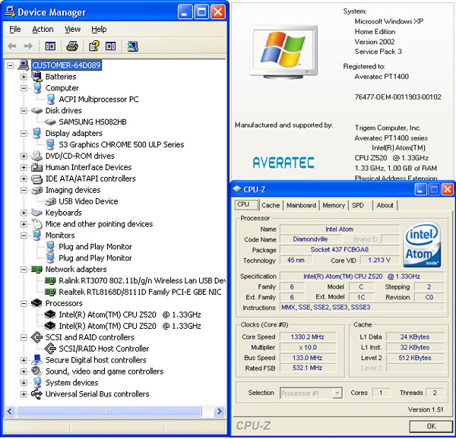
Task: Select Realtek RTL8168D/8111D PCI-E GBE NIC
Action: coord(140,292)
